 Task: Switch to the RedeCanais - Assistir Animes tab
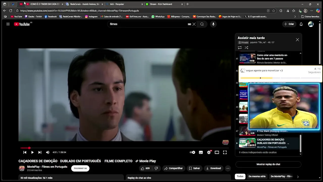point(85,4)
